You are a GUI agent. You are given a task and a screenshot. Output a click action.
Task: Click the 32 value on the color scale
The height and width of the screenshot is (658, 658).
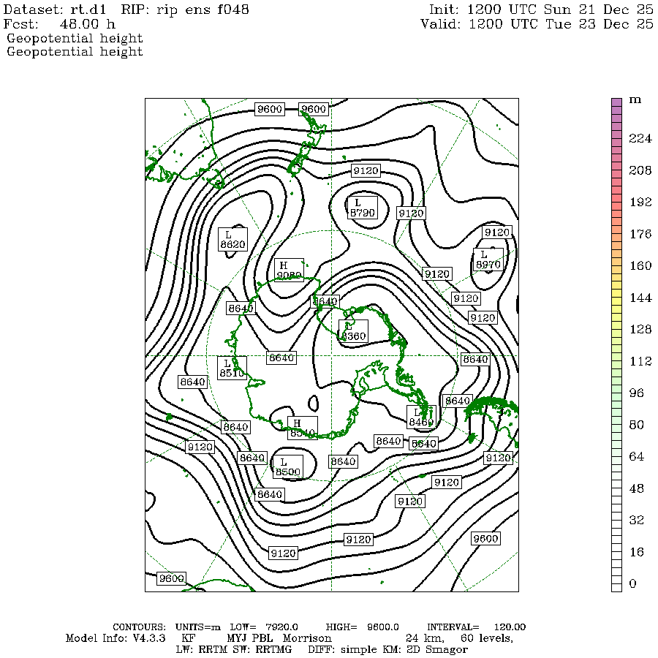click(636, 520)
